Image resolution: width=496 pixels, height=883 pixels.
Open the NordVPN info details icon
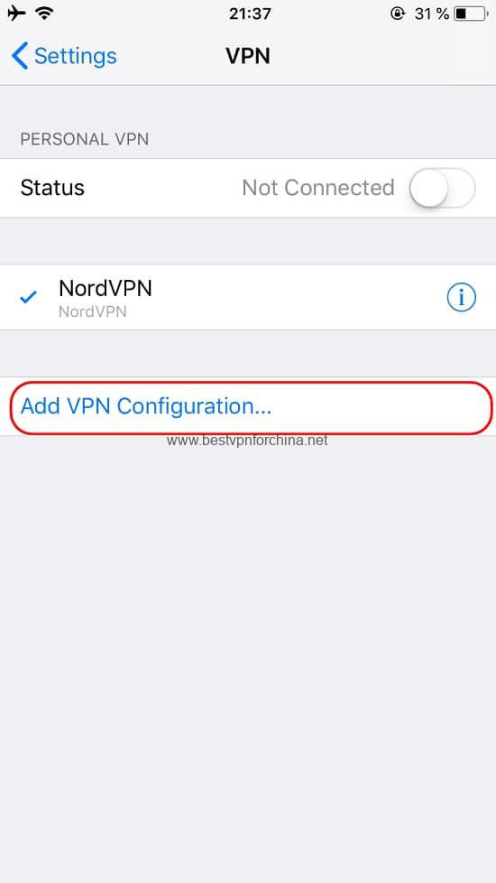[x=461, y=297]
